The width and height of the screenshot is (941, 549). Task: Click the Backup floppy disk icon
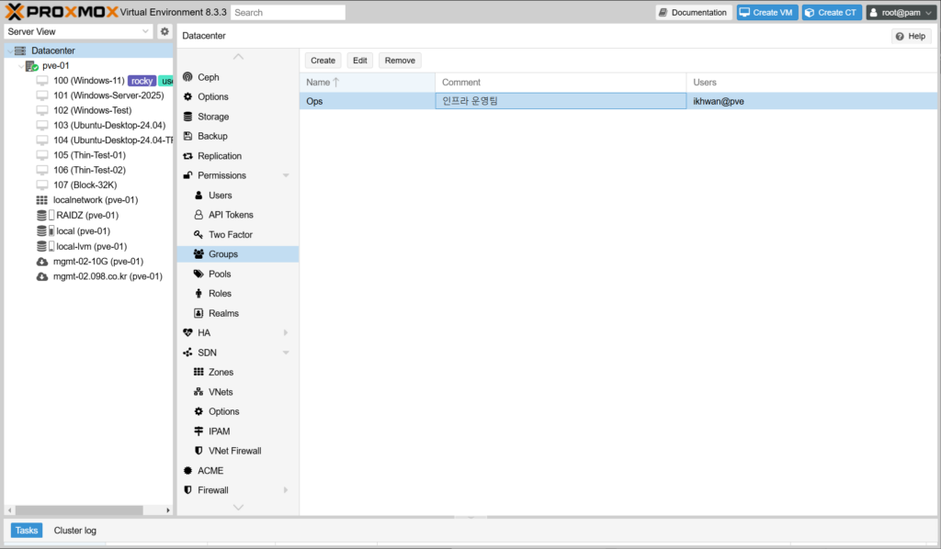188,136
